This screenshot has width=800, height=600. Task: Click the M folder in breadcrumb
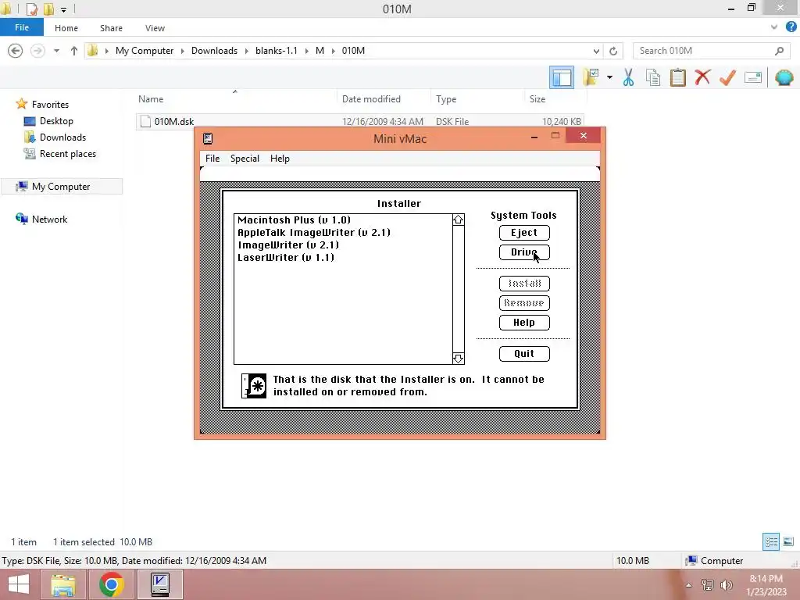(x=320, y=51)
